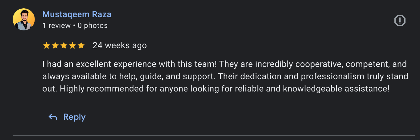Open Mustaqeem Raza's profile picture
Image resolution: width=420 pixels, height=140 pixels.
click(23, 20)
